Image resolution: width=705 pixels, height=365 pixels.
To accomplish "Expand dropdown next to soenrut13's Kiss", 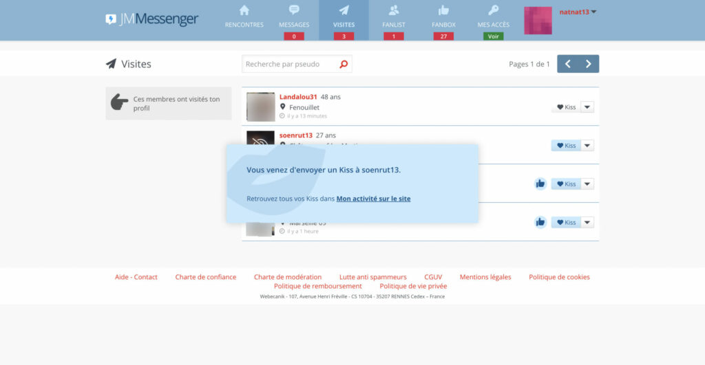I will (587, 146).
